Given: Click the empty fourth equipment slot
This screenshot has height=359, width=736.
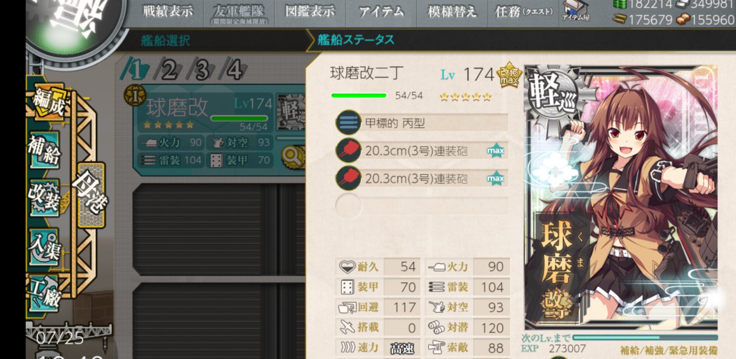Looking at the screenshot, I should (x=422, y=206).
